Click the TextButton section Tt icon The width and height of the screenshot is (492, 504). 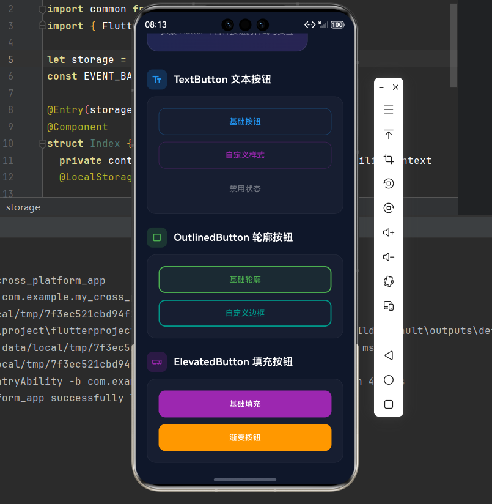click(x=156, y=80)
